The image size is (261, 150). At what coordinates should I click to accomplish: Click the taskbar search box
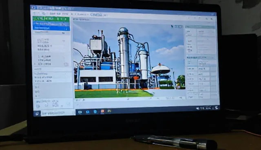pyautogui.click(x=58, y=113)
